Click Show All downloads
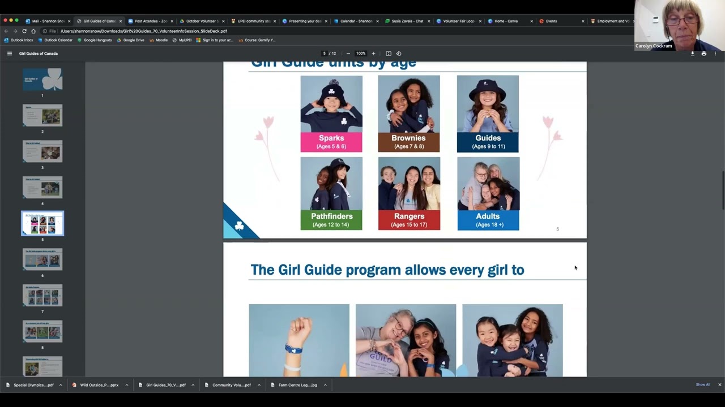 coord(703,385)
